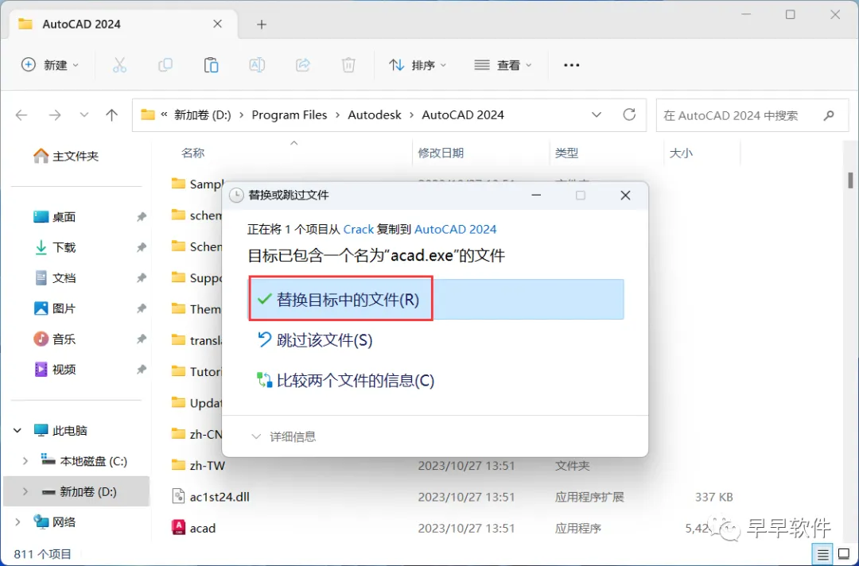Switch to details view icon in status bar
Screen dimensions: 859x566
[823, 555]
